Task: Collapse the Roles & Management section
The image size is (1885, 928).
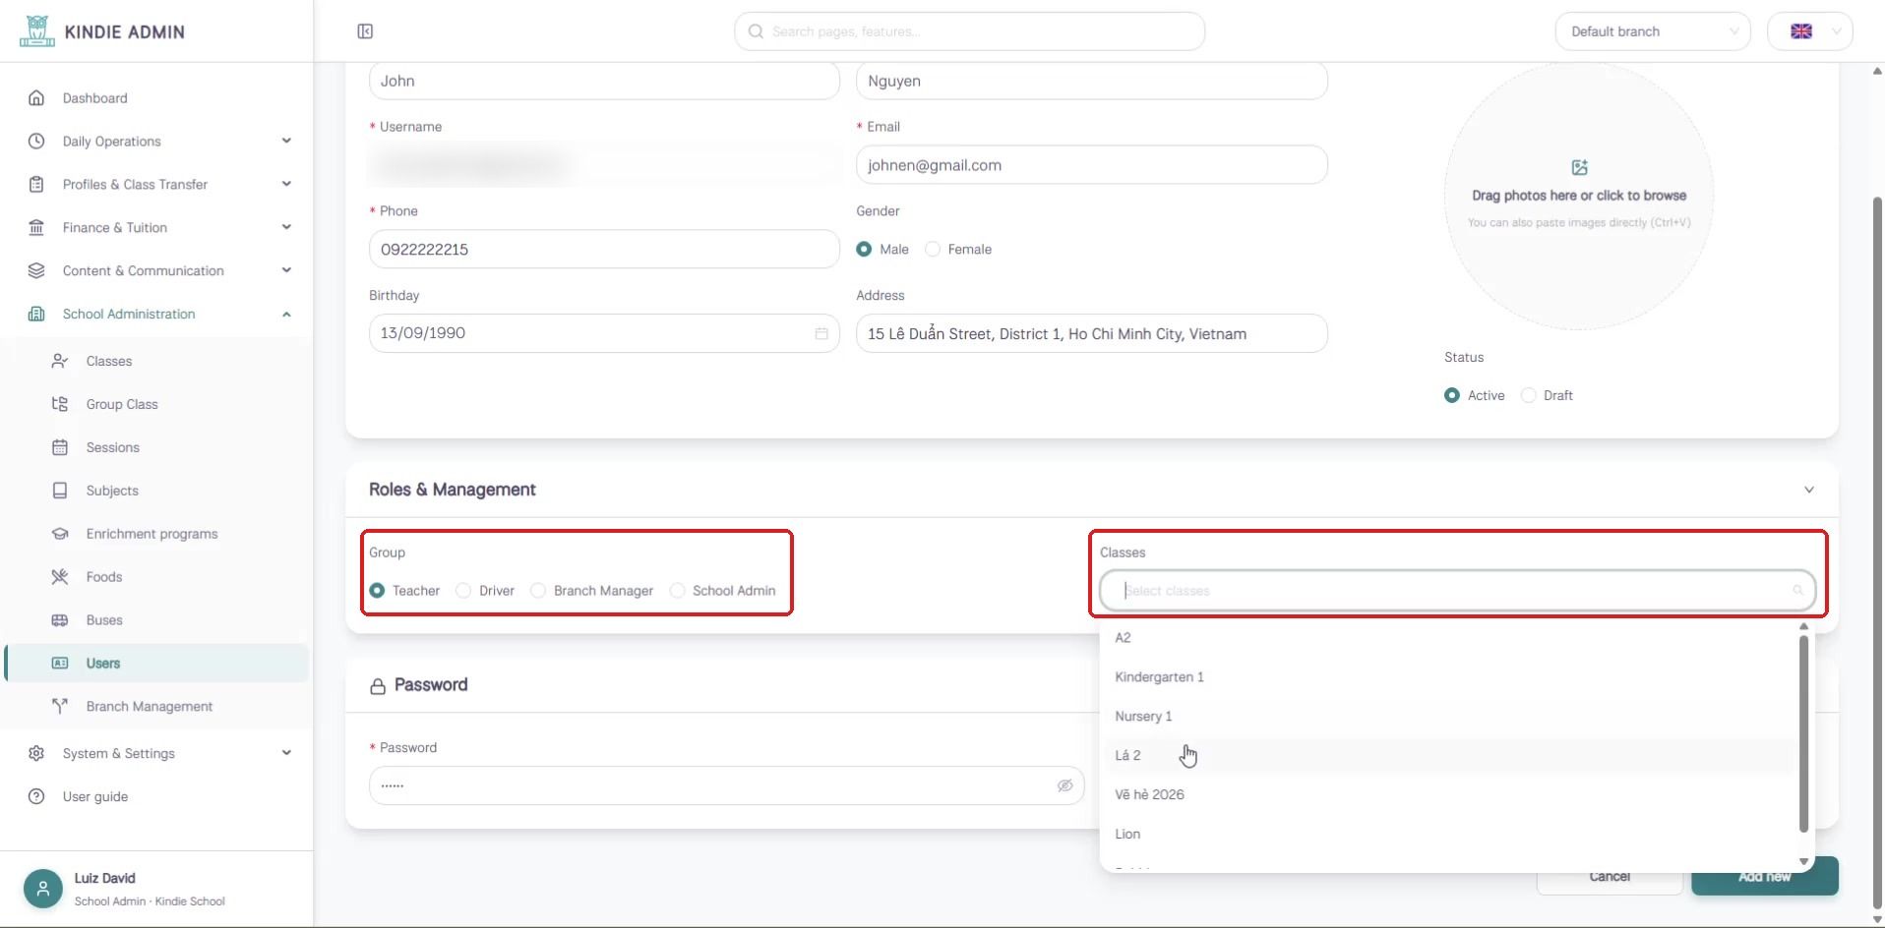Action: [1808, 490]
